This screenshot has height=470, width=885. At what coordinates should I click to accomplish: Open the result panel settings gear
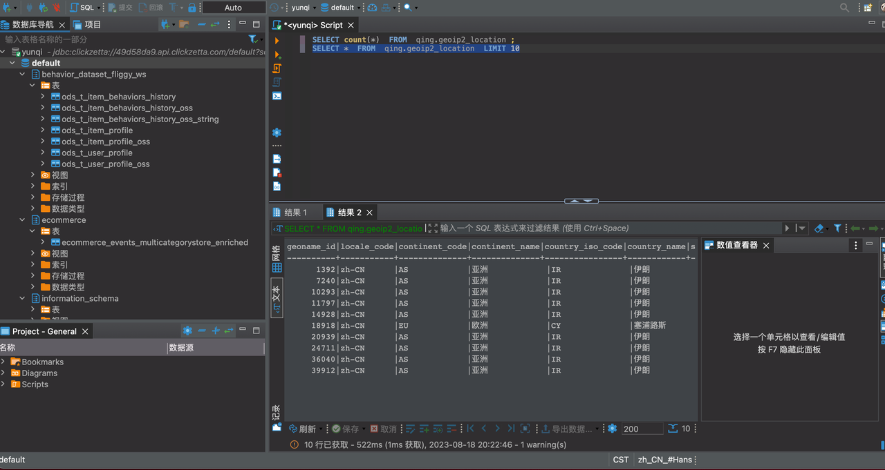612,429
